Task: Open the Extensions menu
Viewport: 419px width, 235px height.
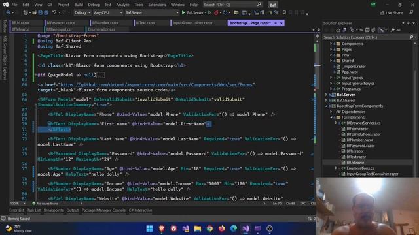Action: [x=157, y=5]
